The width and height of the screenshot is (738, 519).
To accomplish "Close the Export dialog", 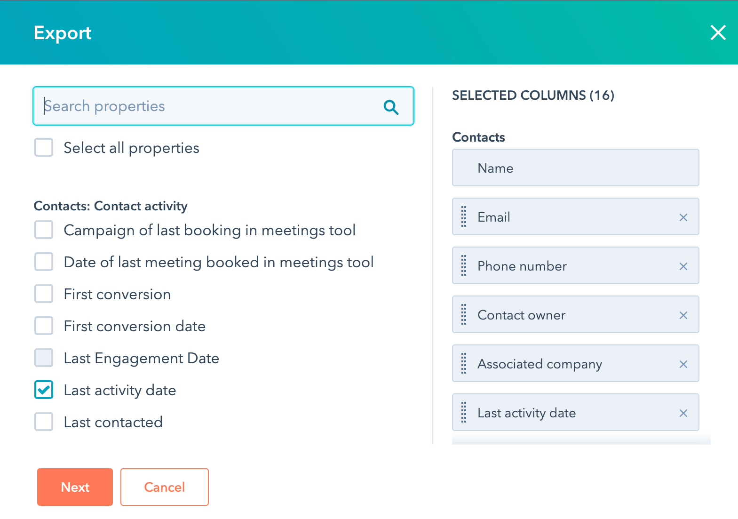I will (x=718, y=32).
